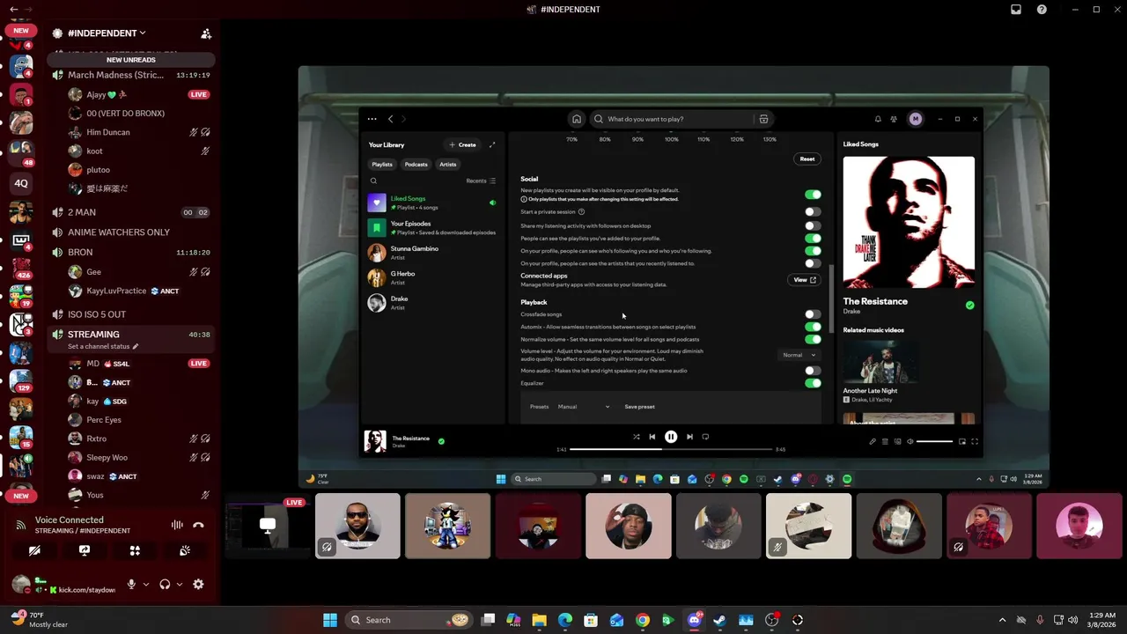Open Spotify three-dots menu

click(x=372, y=119)
